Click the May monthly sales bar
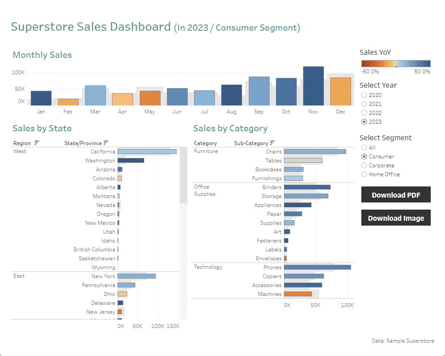445x356 pixels. click(150, 98)
